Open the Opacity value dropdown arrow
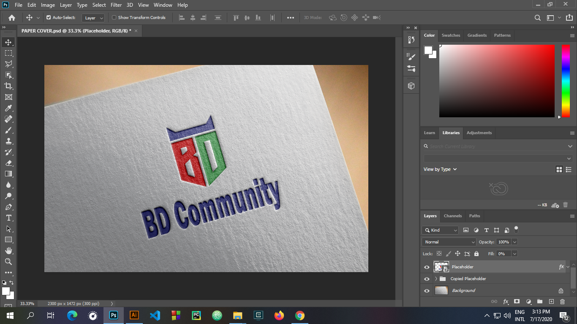The image size is (577, 324). coord(514,242)
